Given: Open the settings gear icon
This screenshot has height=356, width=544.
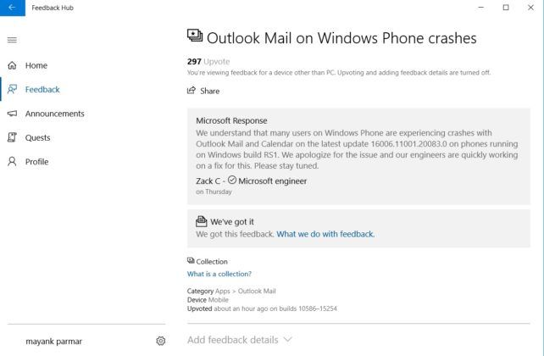Looking at the screenshot, I should coord(161,341).
